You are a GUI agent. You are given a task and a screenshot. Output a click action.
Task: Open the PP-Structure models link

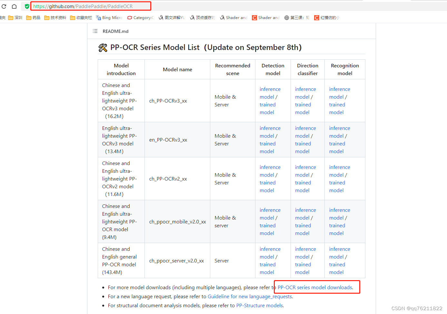click(260, 305)
